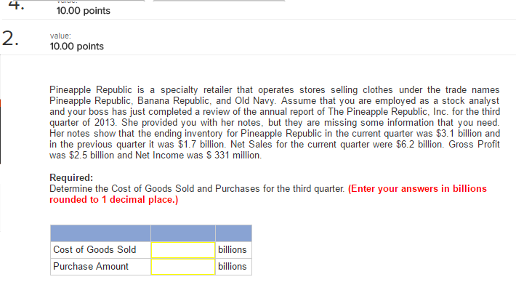Click the 'Purchase Amount' row label
Image resolution: width=516 pixels, height=298 pixels.
tap(91, 267)
